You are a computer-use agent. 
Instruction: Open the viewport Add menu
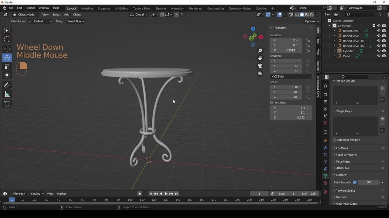67,15
